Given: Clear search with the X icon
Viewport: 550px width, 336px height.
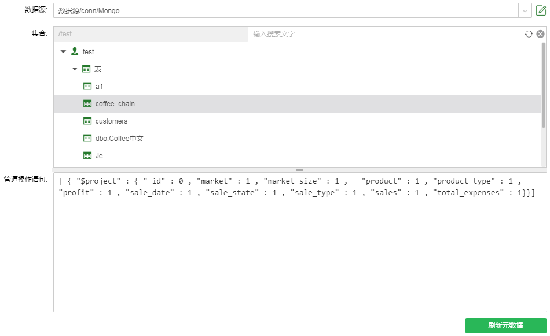Looking at the screenshot, I should (x=541, y=34).
